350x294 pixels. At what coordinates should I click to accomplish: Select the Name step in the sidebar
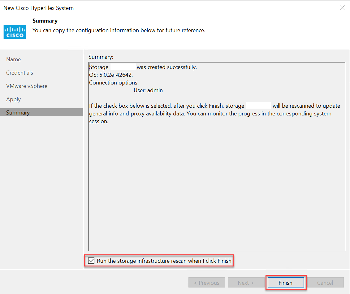(x=13, y=59)
